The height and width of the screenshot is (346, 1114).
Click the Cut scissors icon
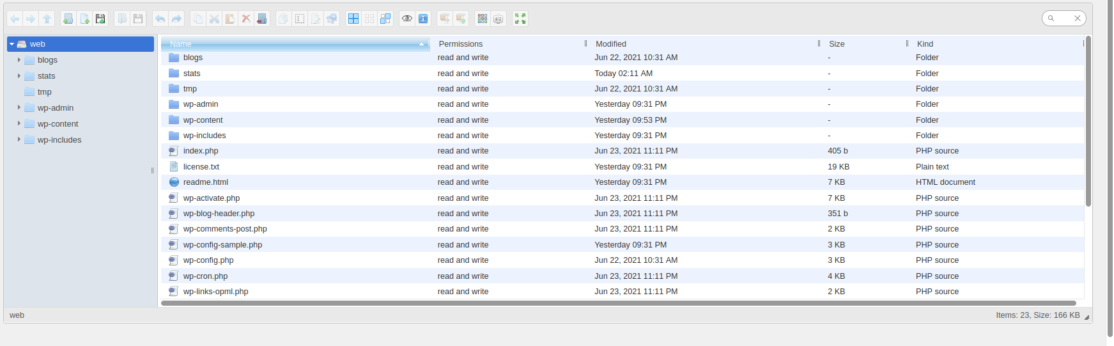tap(214, 19)
